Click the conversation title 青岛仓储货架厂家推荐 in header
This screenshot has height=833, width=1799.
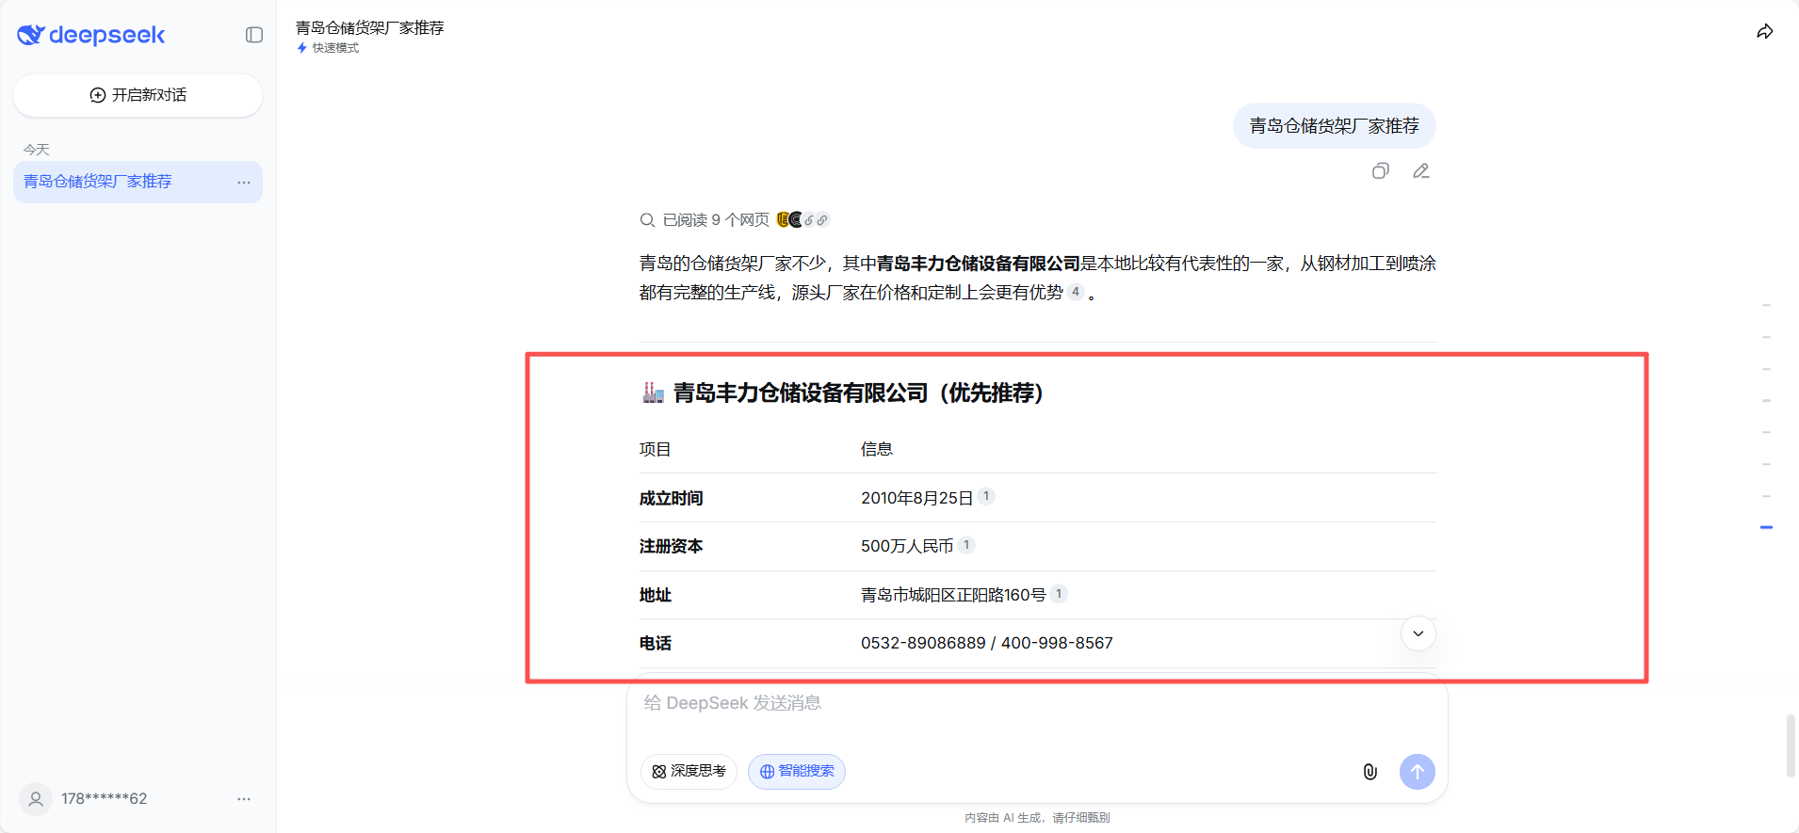coord(370,28)
